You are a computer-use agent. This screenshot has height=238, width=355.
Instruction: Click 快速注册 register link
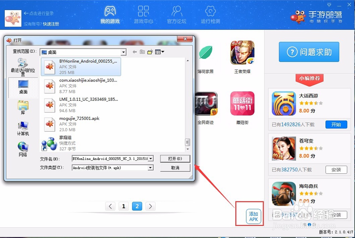tap(51, 24)
